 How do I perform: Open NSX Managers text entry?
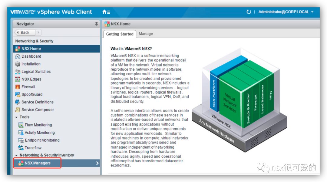tap(38, 163)
